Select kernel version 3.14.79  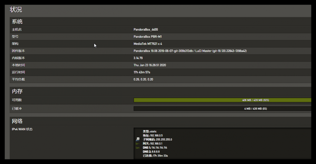[x=138, y=58]
